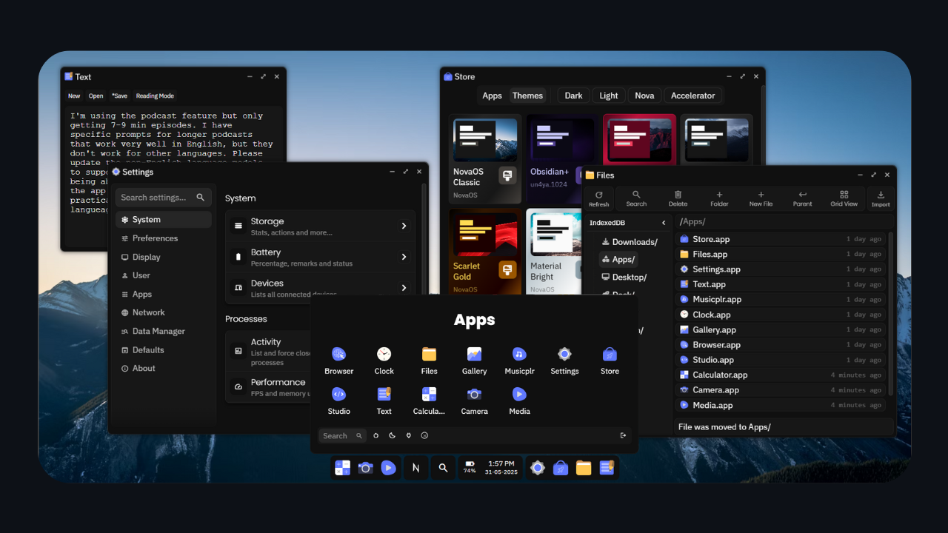Click the Search settings input field
This screenshot has height=533, width=948.
[x=163, y=198]
